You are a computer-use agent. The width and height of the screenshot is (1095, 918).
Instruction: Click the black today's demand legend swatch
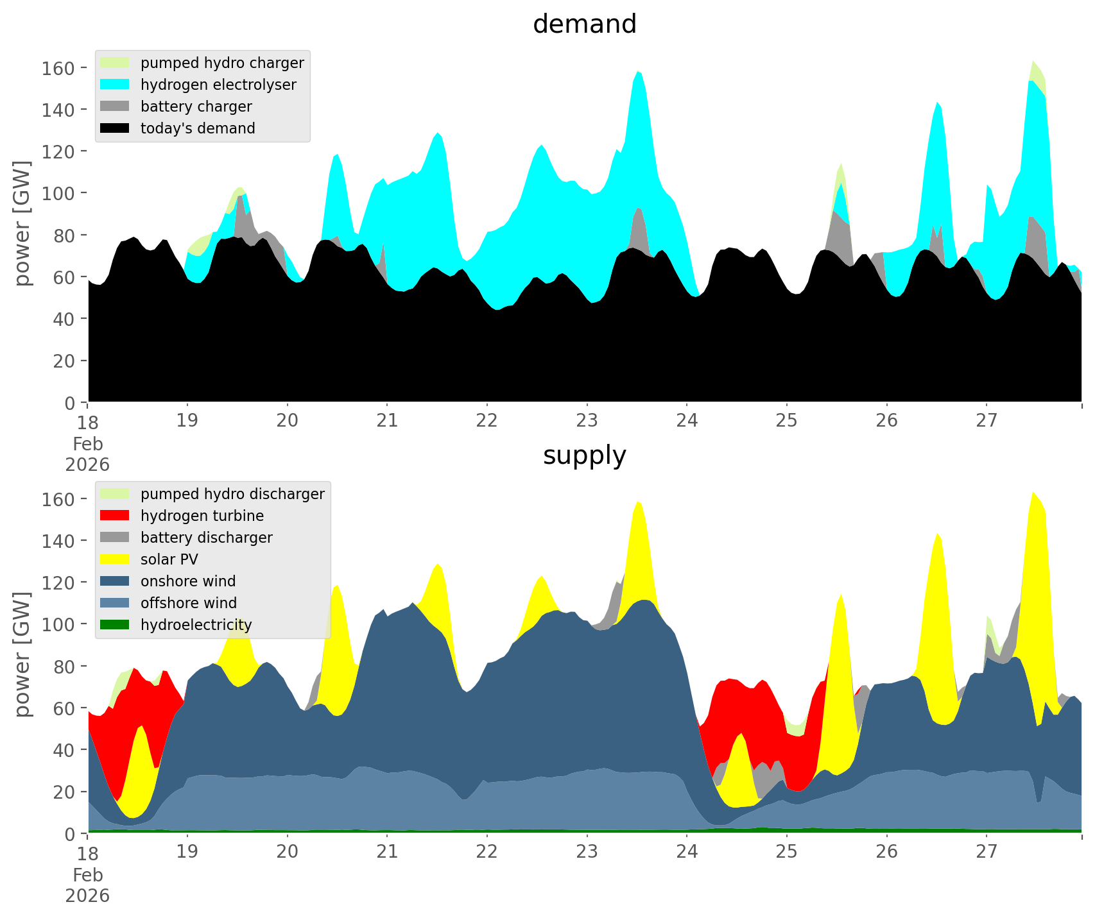tap(115, 128)
